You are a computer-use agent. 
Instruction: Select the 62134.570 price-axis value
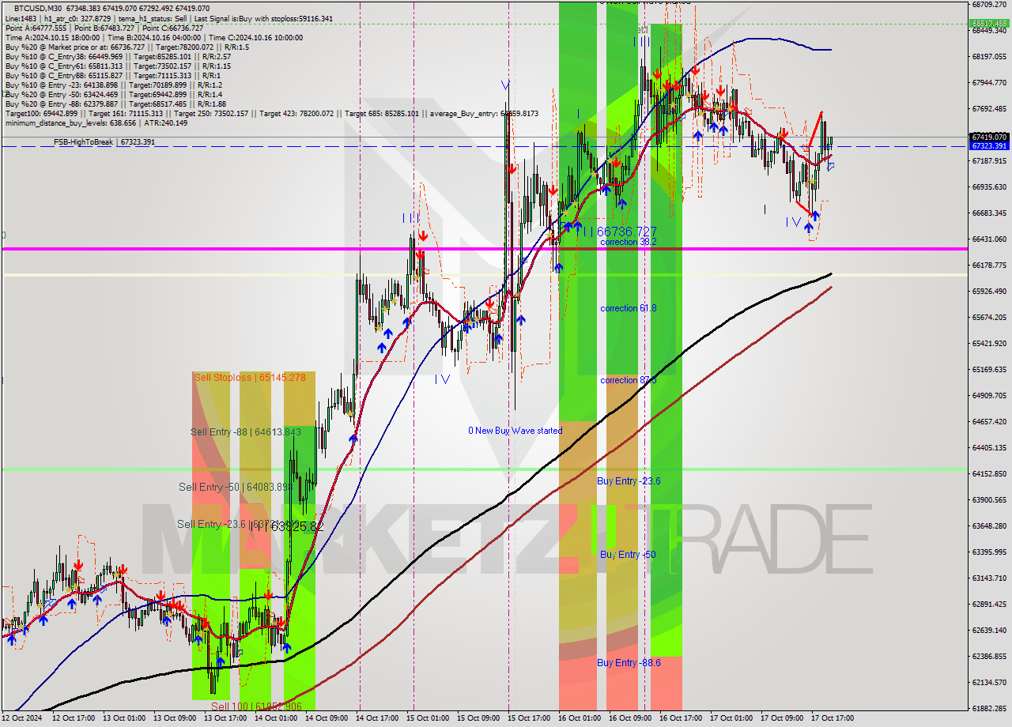[989, 682]
